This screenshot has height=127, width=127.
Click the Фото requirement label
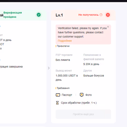[x=89, y=95]
